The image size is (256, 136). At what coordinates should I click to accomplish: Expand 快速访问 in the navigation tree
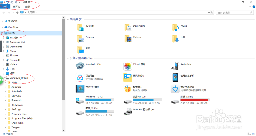point(2,21)
